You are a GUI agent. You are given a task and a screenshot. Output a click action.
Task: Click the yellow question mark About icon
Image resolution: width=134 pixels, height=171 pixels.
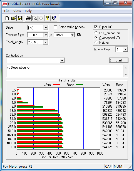tap(48, 18)
